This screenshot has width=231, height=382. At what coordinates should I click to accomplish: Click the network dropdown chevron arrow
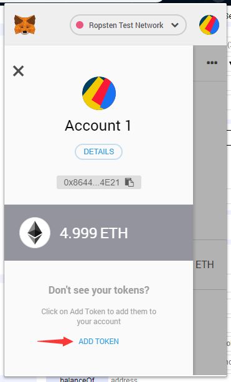click(175, 25)
